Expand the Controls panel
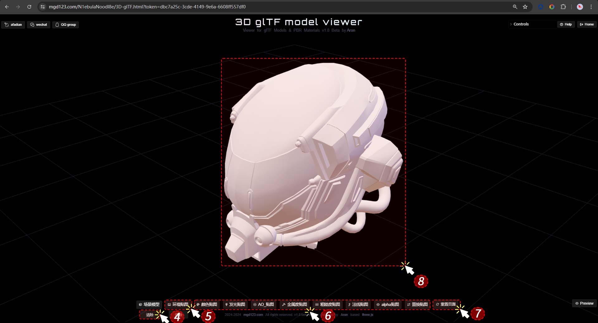The image size is (598, 323). (x=521, y=24)
